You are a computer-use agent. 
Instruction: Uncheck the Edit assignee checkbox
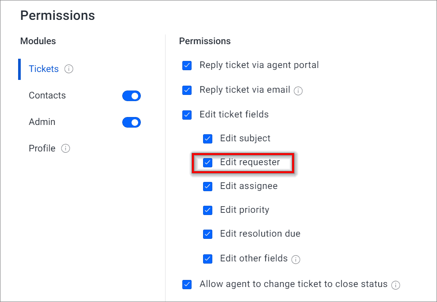207,186
